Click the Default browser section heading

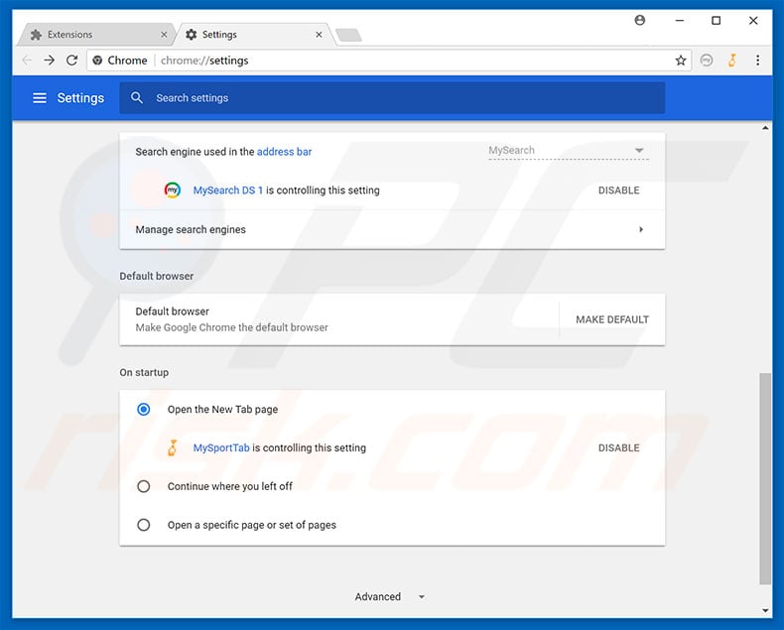click(157, 276)
